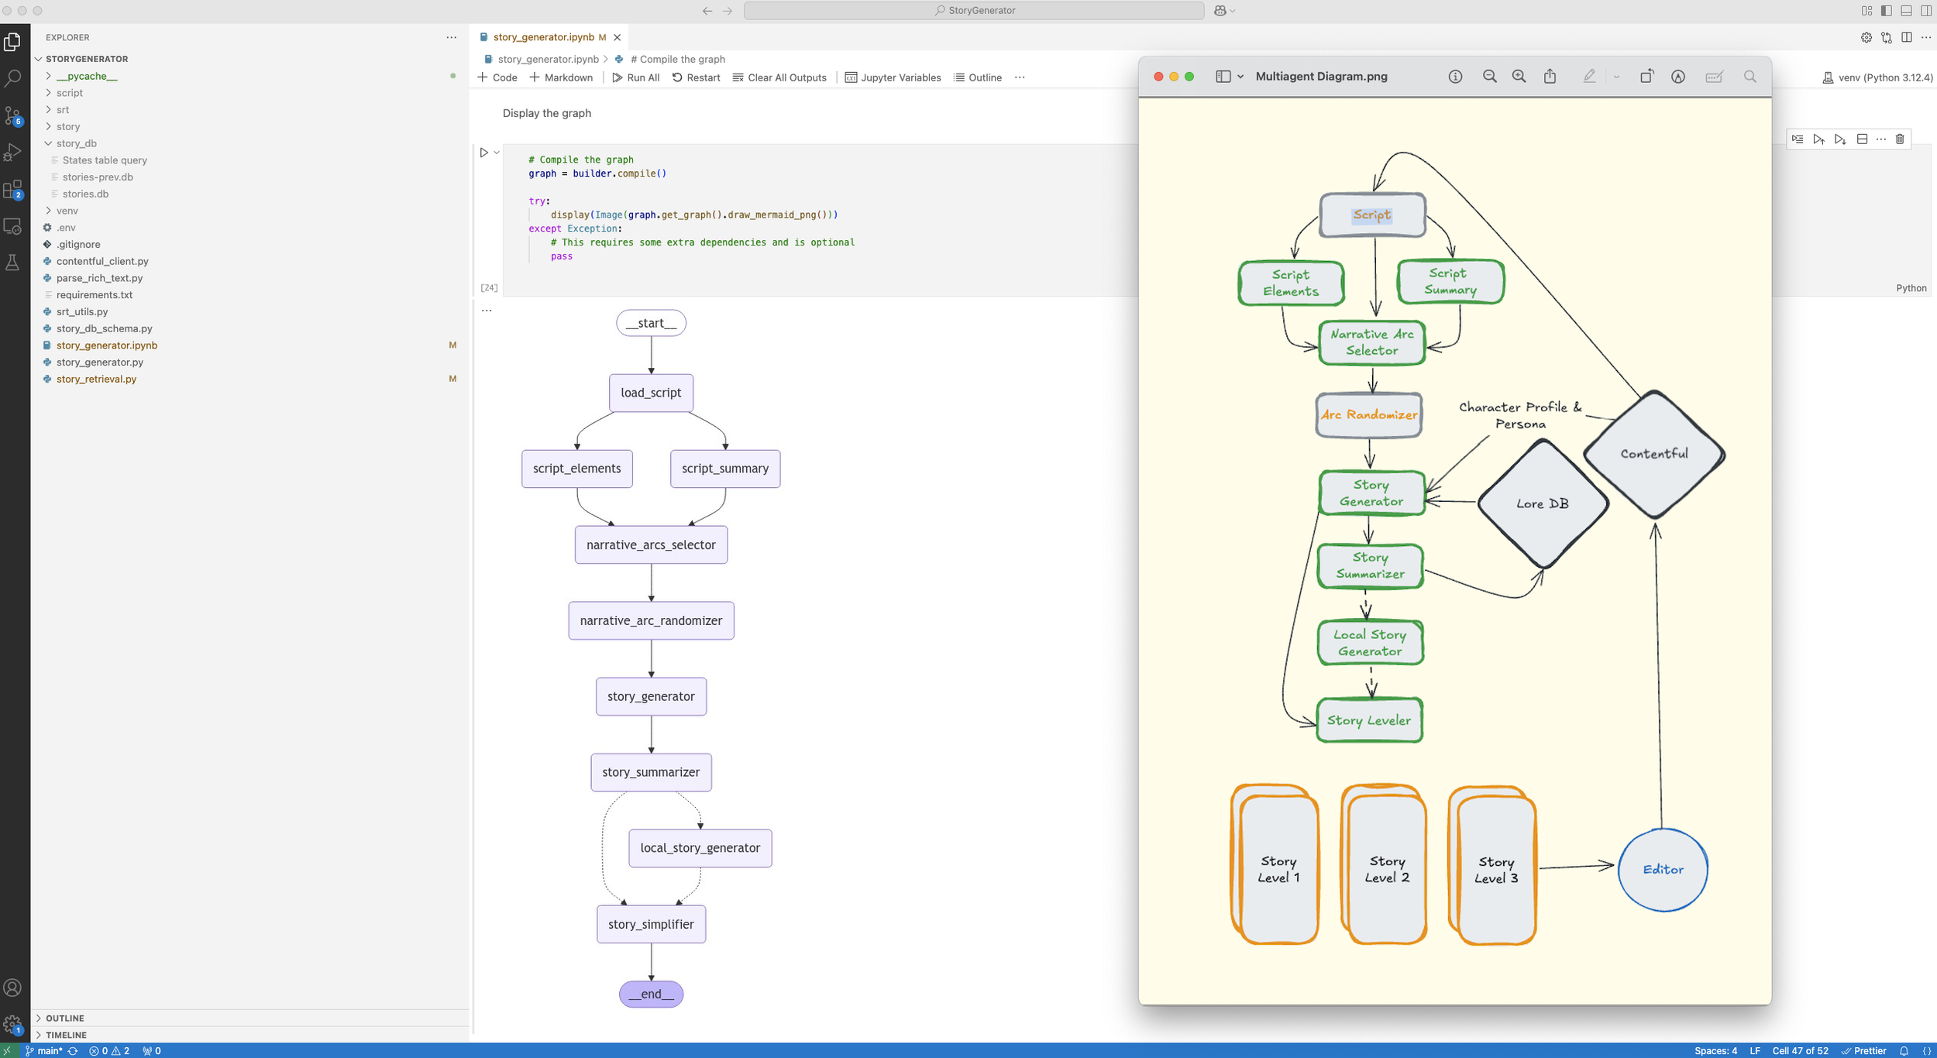Select the story_generator.ipynb tab
Viewport: 1937px width, 1058px height.
[x=543, y=37]
